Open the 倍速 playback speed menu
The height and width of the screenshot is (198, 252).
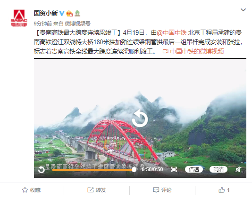coord(194,169)
